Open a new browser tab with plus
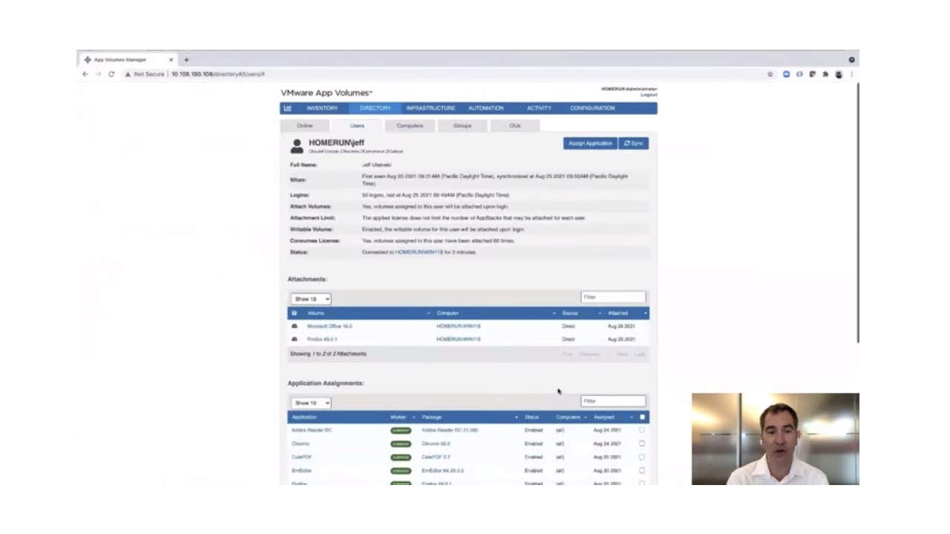Screen dimensions: 950x534 pos(186,59)
